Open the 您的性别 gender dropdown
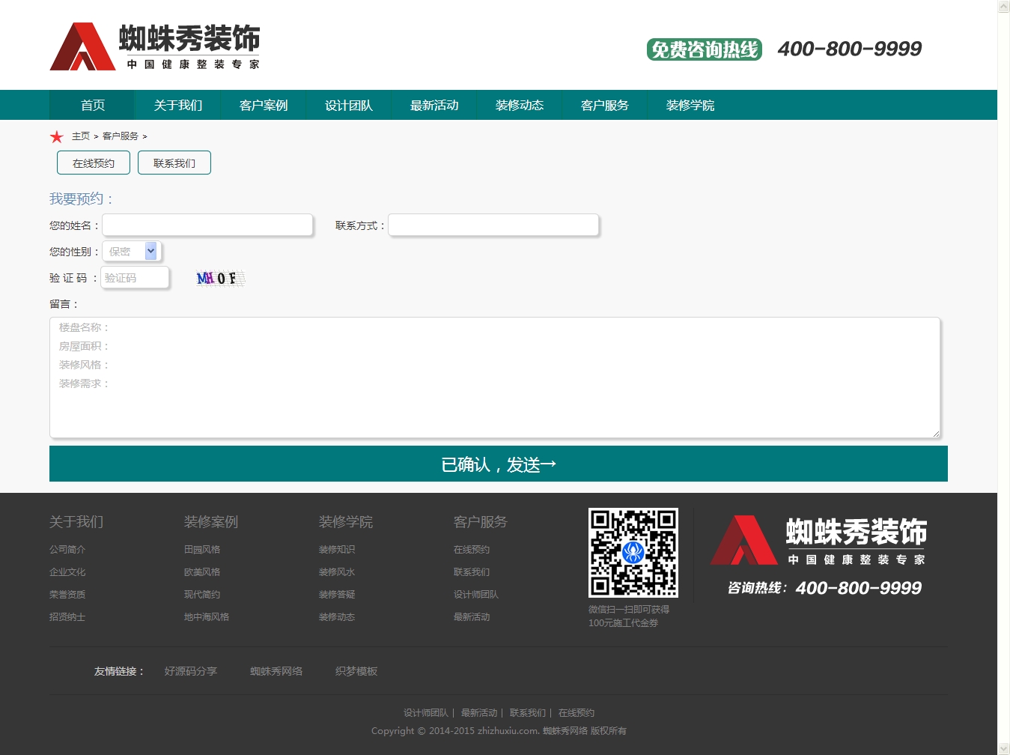The height and width of the screenshot is (755, 1010). (132, 252)
